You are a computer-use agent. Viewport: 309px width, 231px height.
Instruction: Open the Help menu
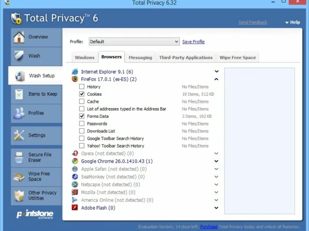point(293,22)
